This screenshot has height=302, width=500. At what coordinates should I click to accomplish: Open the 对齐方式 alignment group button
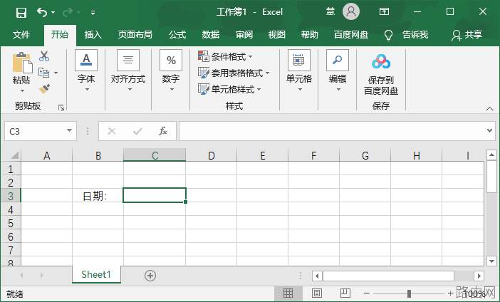(128, 71)
